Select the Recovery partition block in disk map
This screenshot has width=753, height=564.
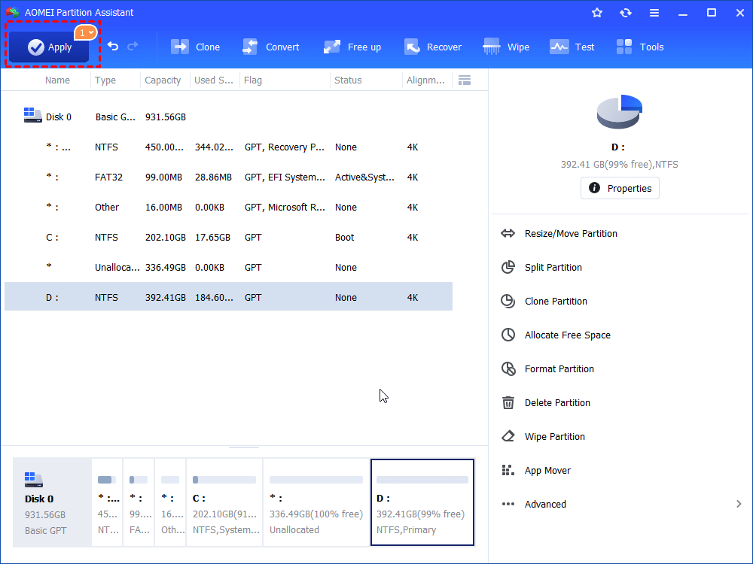107,502
